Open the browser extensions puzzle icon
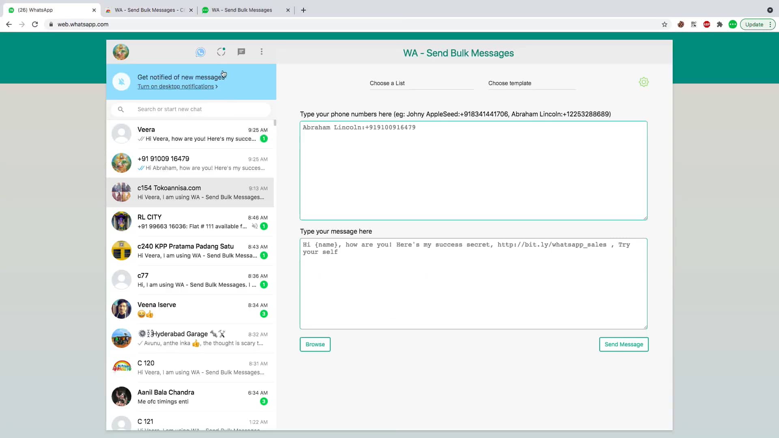779x438 pixels. (720, 24)
